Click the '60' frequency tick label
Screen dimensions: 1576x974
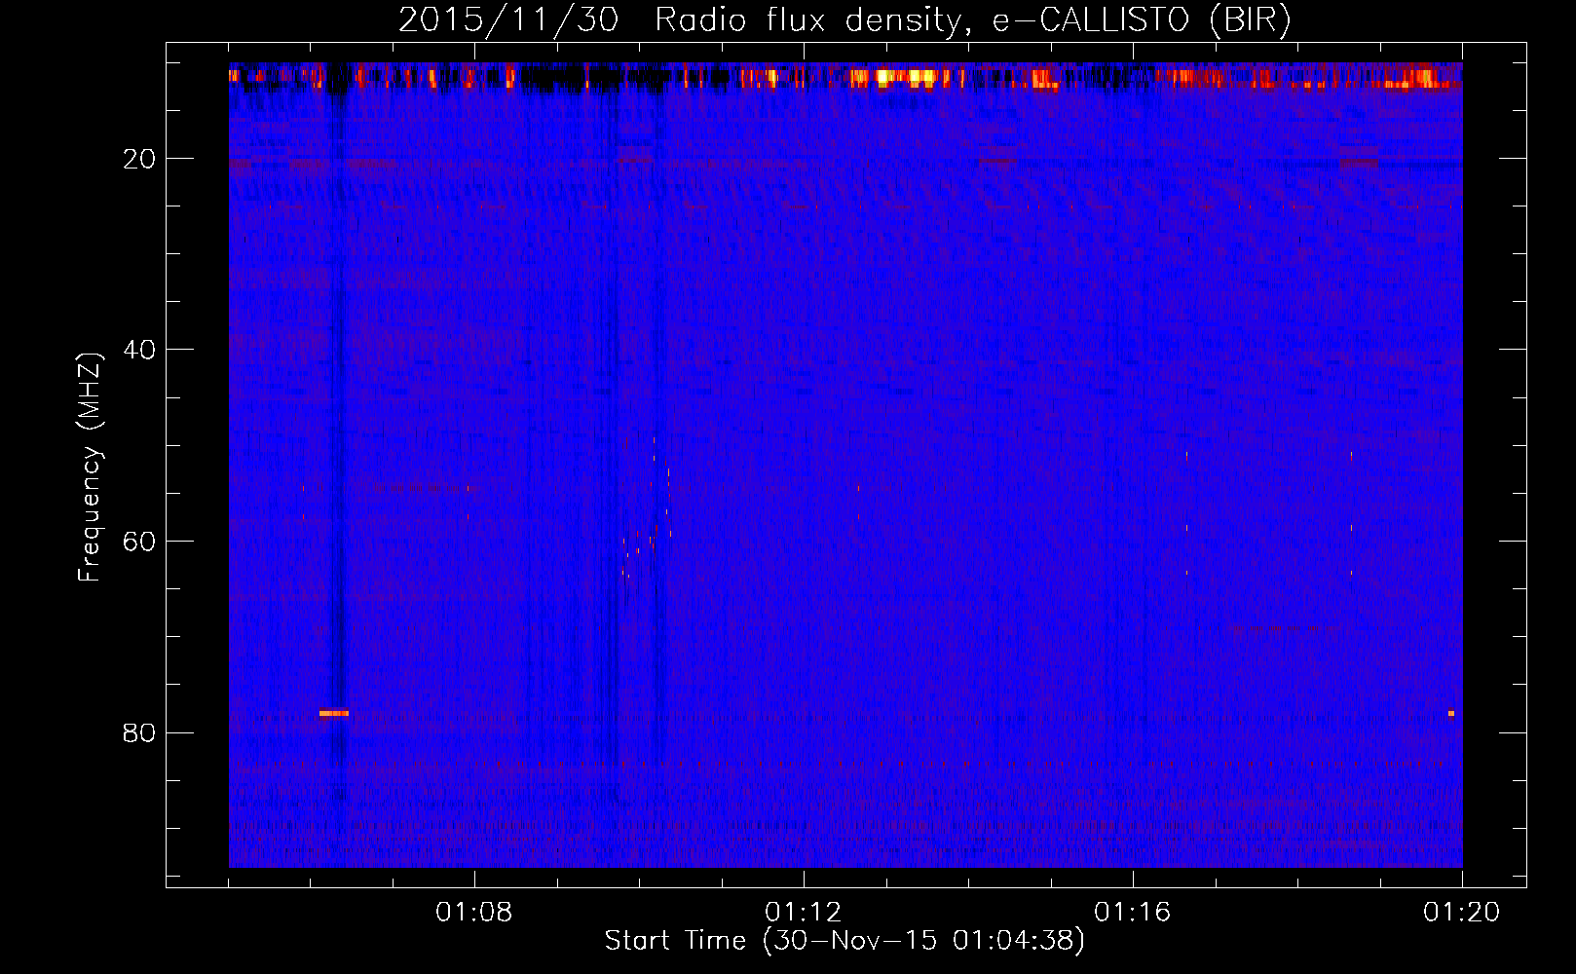click(x=139, y=542)
